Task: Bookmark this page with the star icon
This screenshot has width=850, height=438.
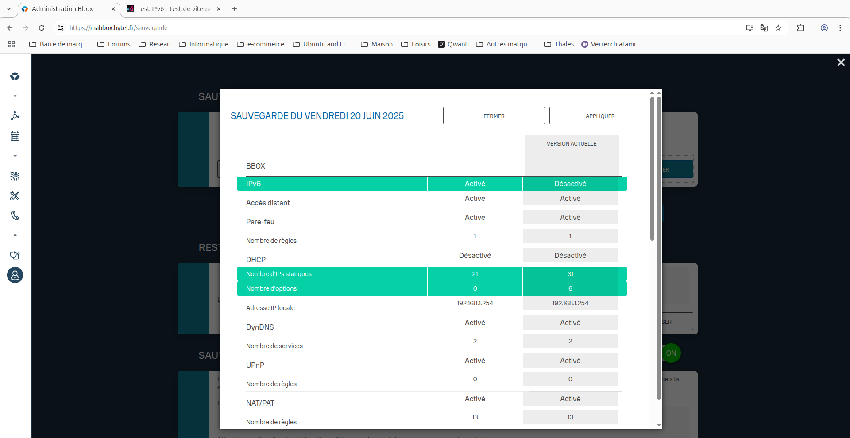Action: (778, 28)
